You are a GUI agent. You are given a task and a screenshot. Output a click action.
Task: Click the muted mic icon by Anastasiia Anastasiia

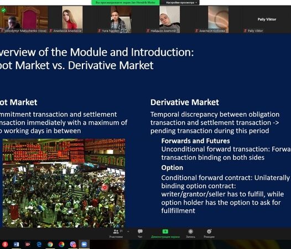(51, 31)
